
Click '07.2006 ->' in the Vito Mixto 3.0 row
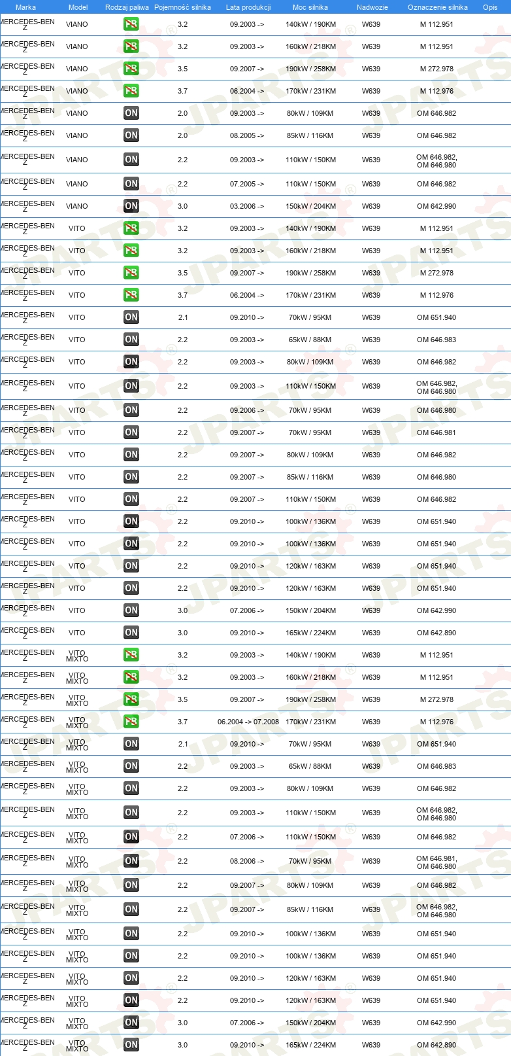click(x=247, y=1023)
